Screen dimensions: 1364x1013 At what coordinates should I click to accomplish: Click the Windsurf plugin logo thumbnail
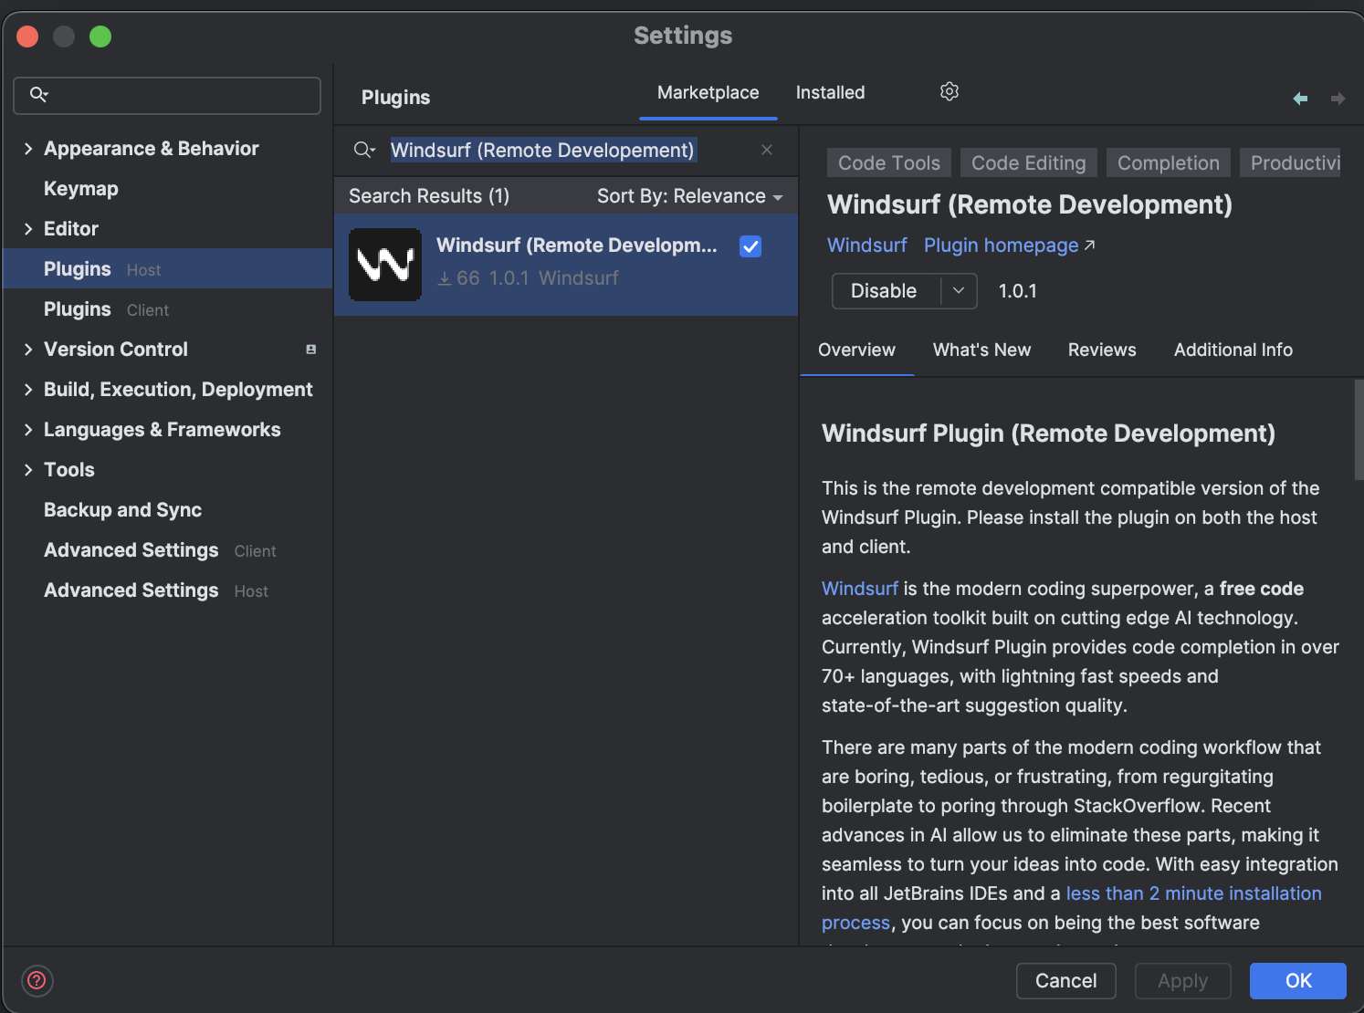385,265
